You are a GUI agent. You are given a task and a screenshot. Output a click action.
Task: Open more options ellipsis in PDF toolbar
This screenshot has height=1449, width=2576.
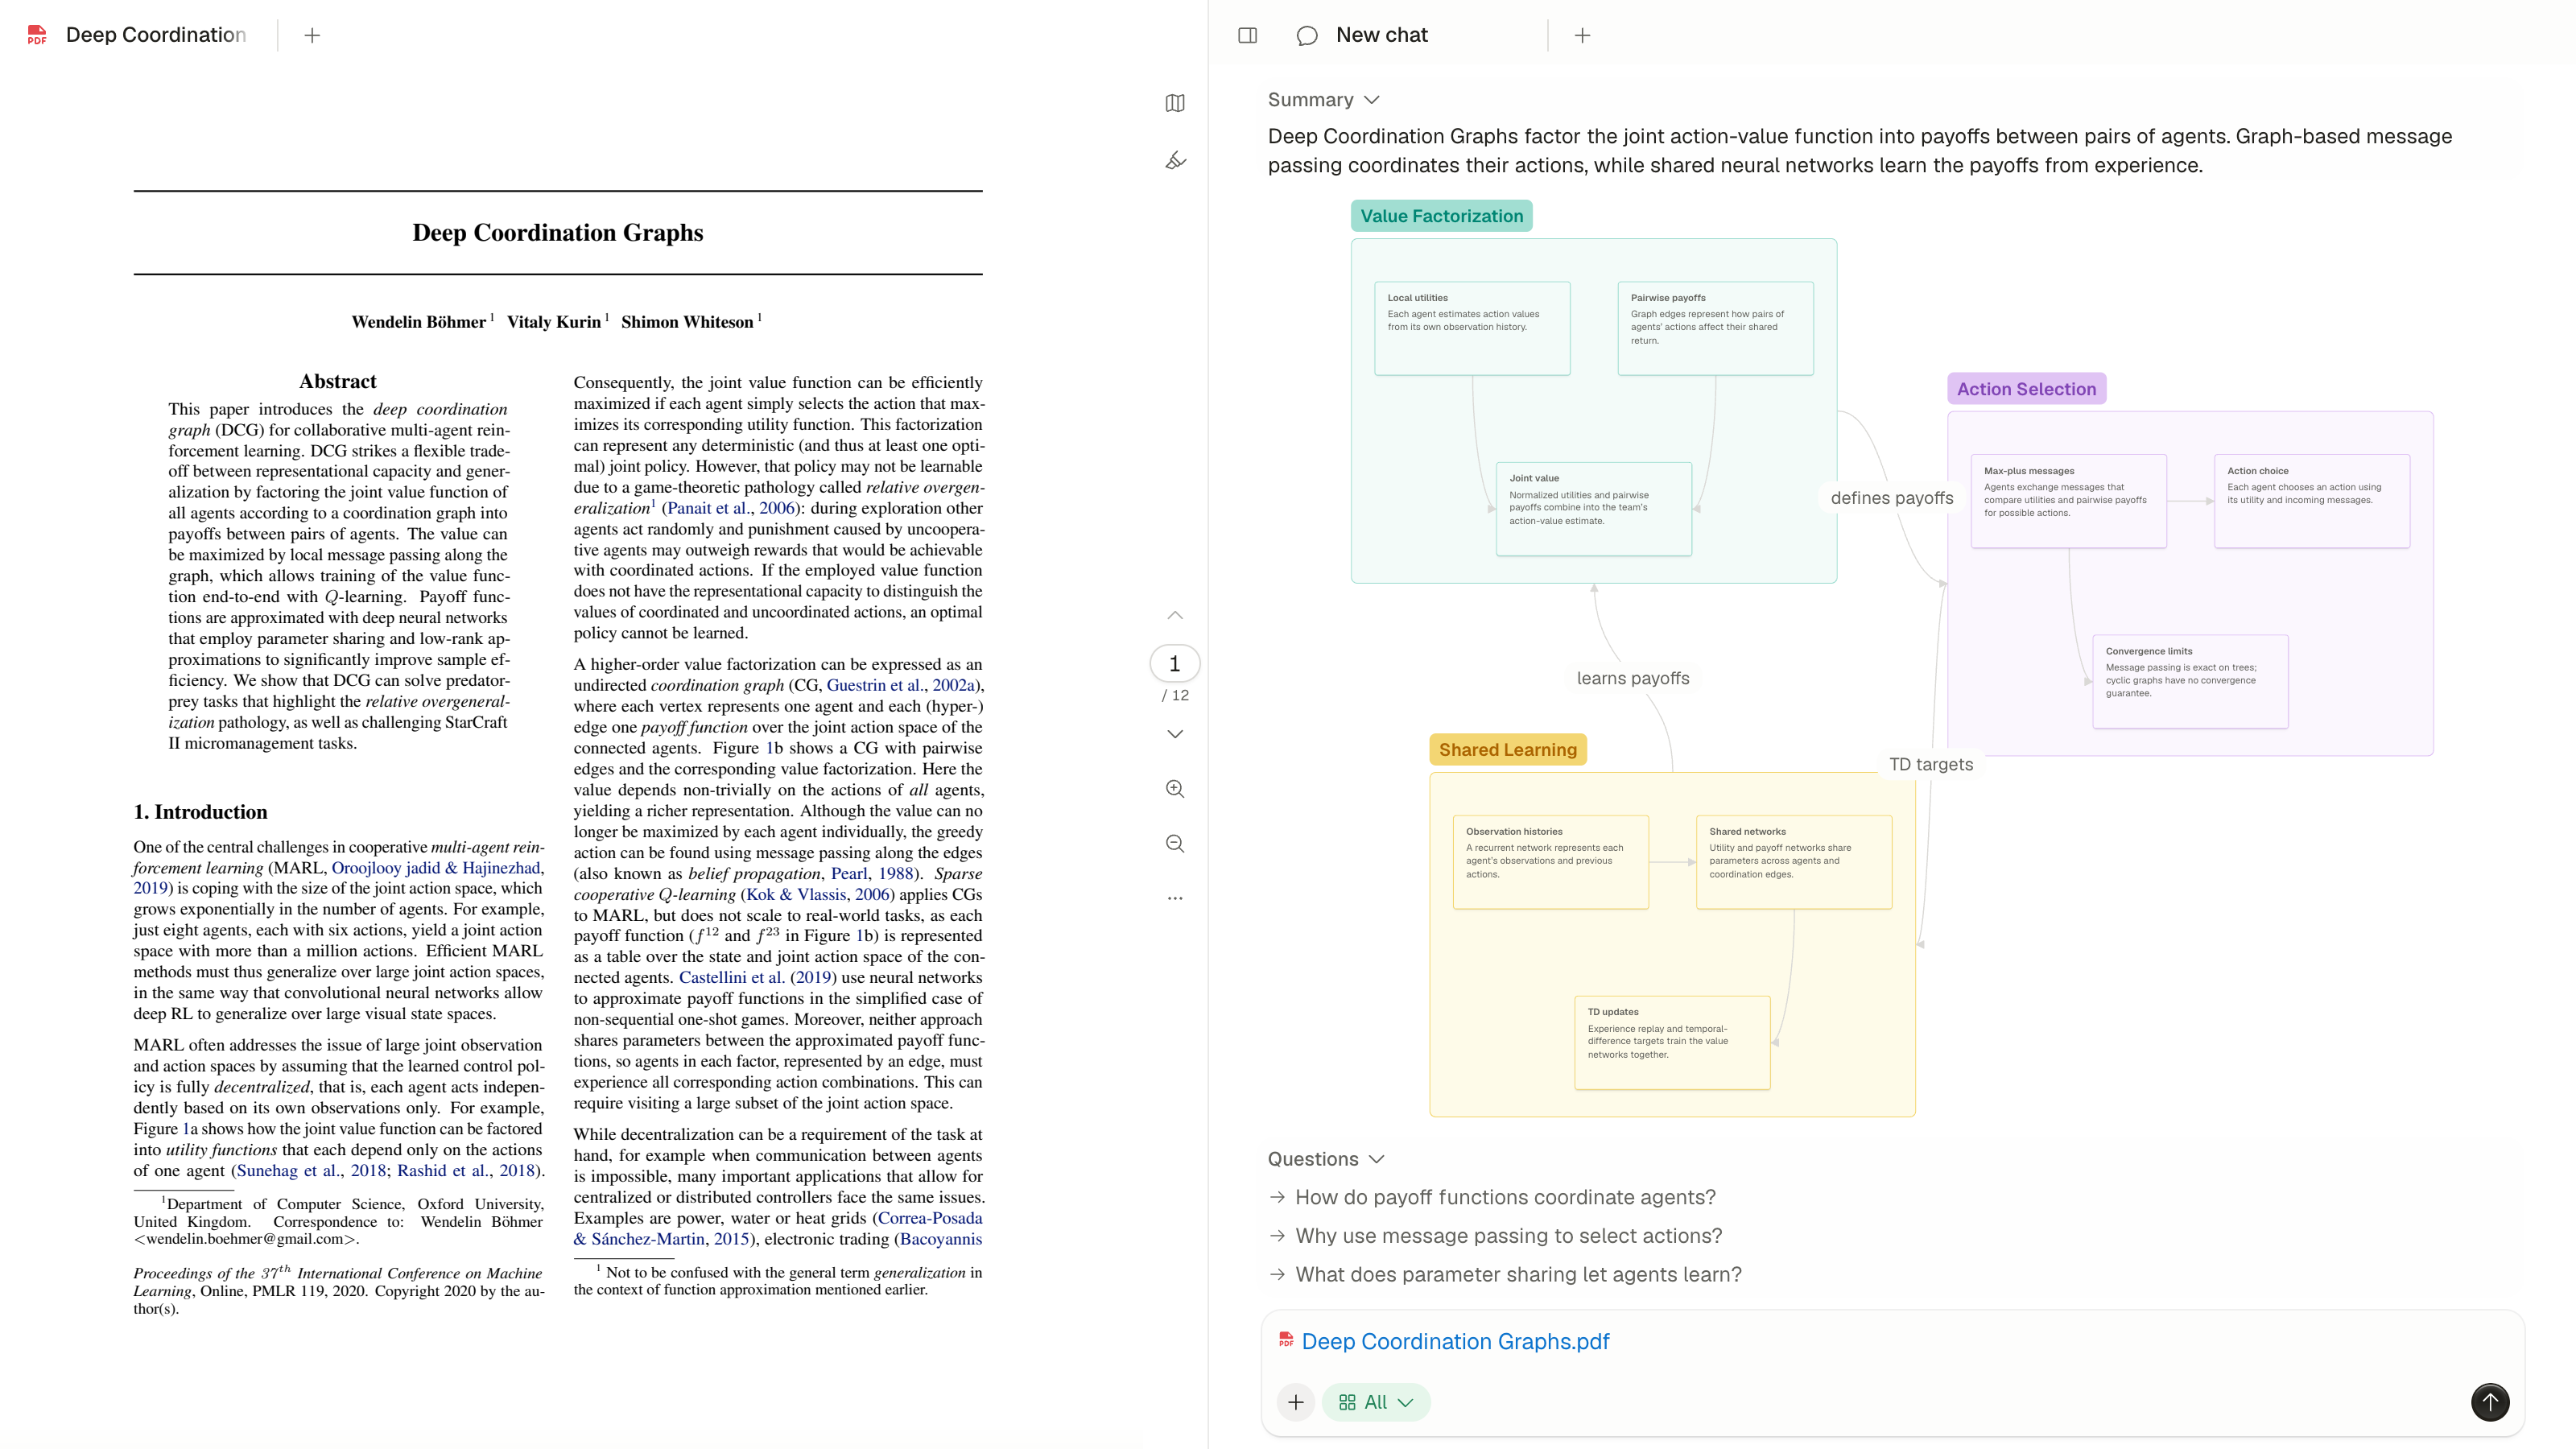1175,898
